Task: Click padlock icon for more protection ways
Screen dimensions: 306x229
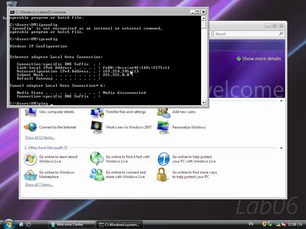Action: coord(162,175)
